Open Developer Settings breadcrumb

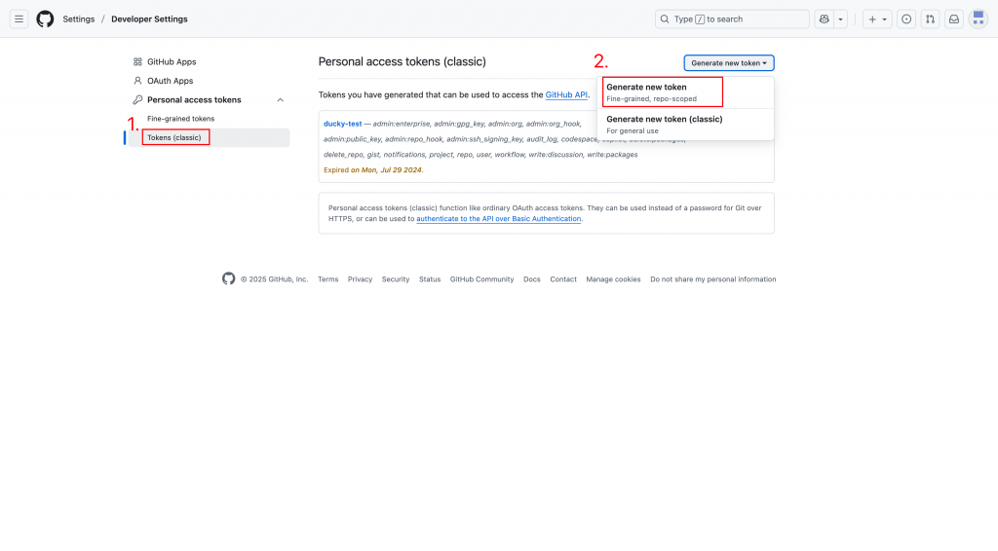(149, 19)
